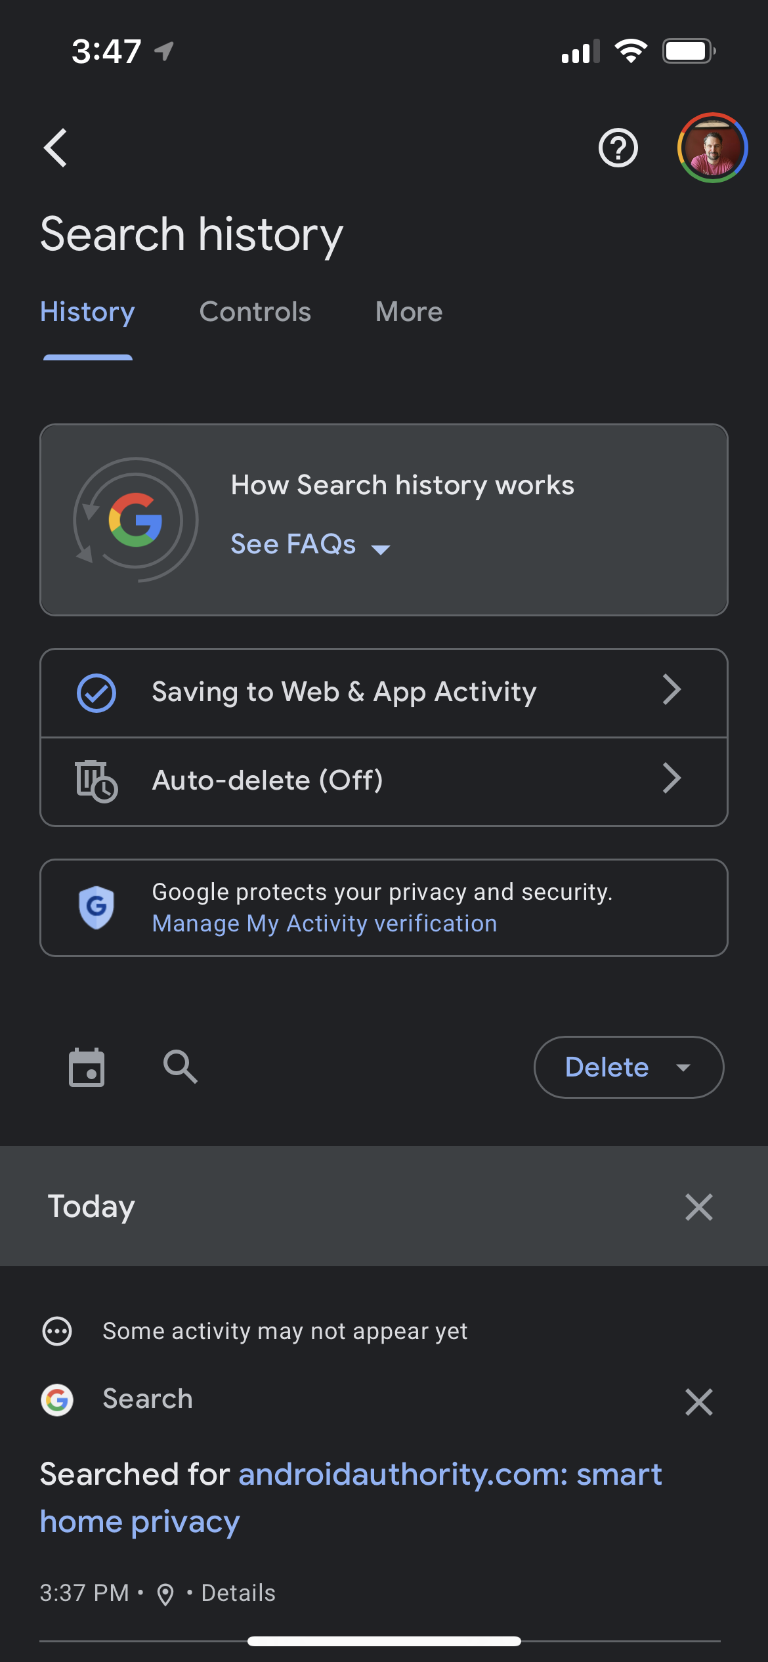Open the help question mark icon
768x1662 pixels.
(x=618, y=148)
